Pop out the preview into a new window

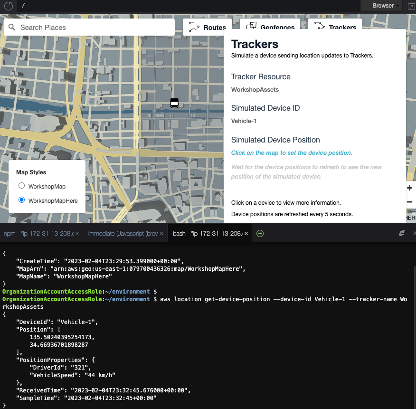tap(411, 6)
